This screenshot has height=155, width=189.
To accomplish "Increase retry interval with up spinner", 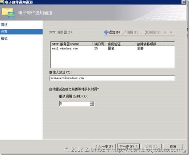I will (92, 102).
